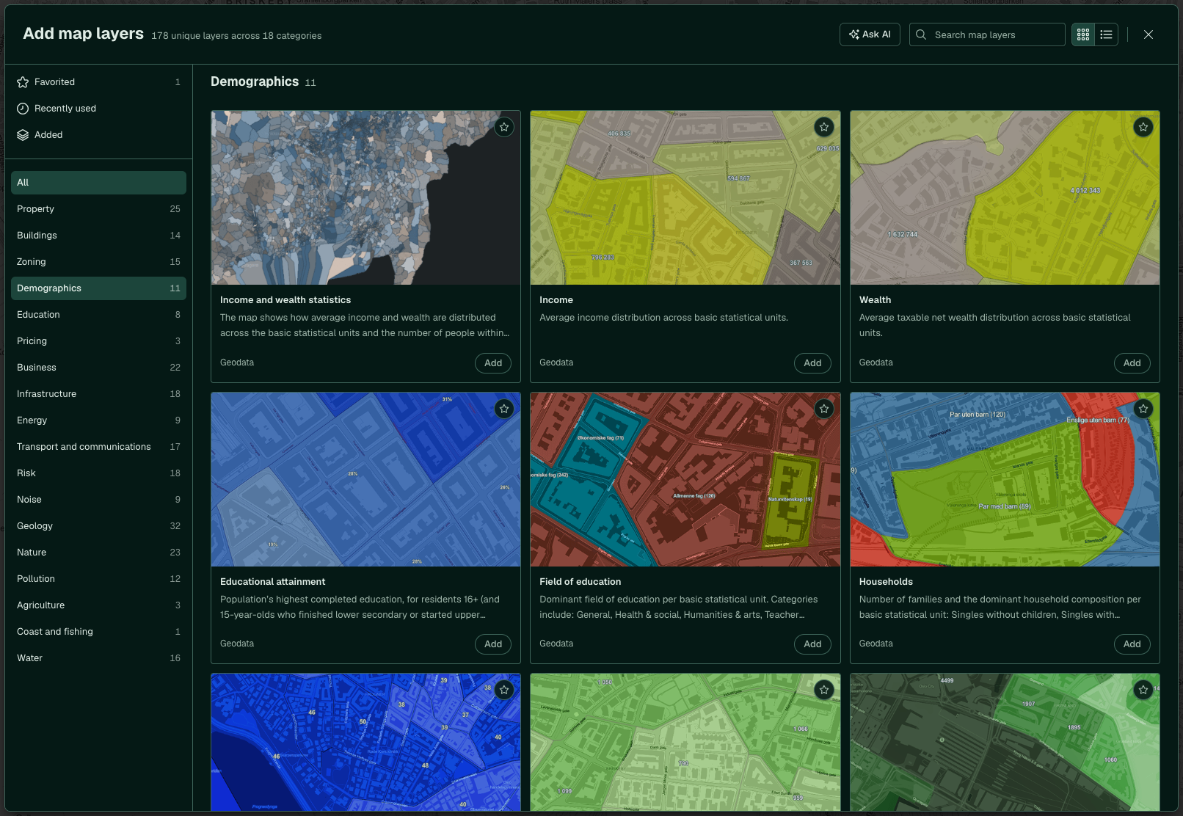Select the Pricing category
Image resolution: width=1183 pixels, height=816 pixels.
pos(98,341)
